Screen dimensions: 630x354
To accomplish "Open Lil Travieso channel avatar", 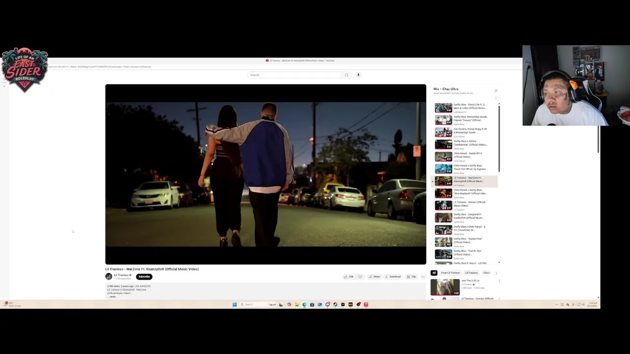I will point(108,276).
